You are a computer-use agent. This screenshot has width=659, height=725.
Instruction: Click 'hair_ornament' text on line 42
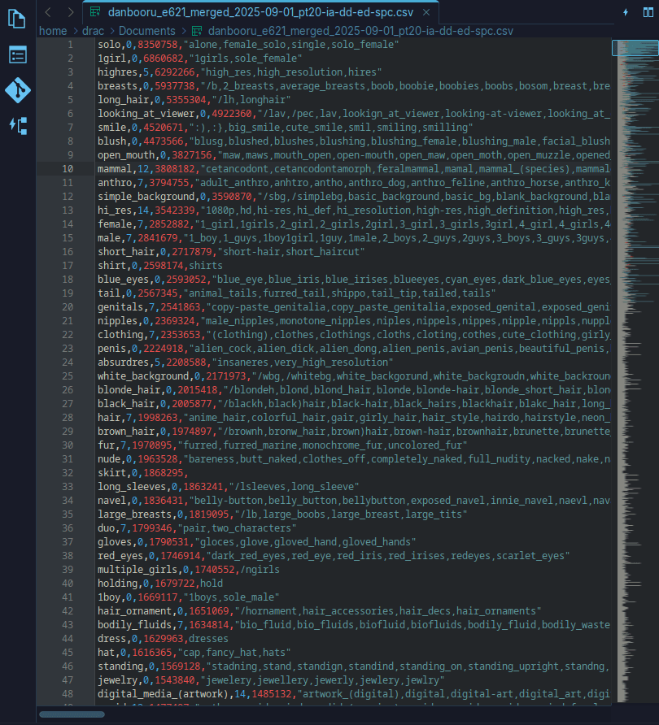click(135, 610)
